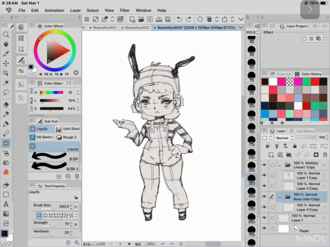Screen dimensions: 330x247
Task: Hide the Lineart Copy folder
Action: [x=264, y=165]
